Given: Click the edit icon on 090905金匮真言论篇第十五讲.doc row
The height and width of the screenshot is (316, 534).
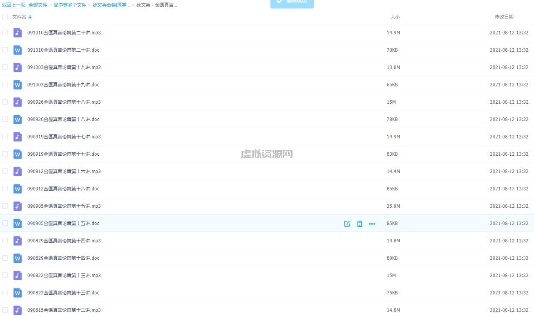Looking at the screenshot, I should pyautogui.click(x=347, y=224).
